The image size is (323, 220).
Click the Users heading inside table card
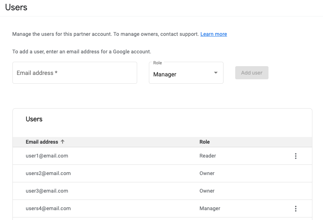(34, 119)
